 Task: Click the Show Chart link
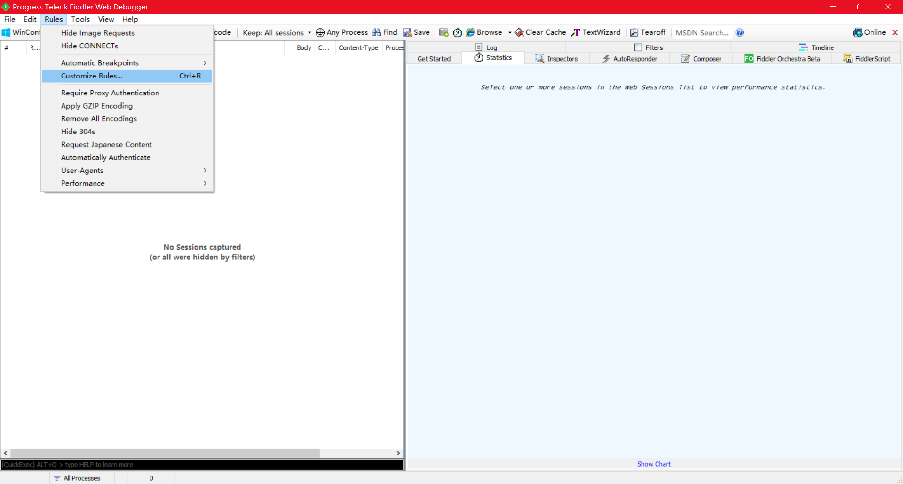point(654,464)
